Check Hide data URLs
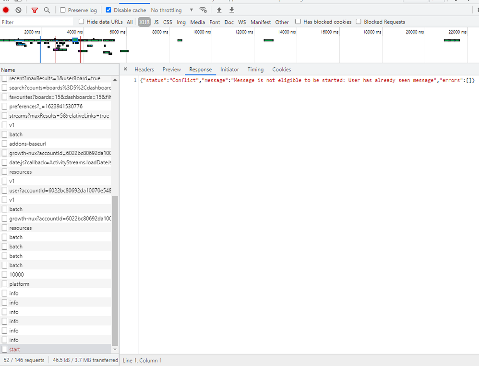This screenshot has height=366, width=479. pyautogui.click(x=81, y=22)
